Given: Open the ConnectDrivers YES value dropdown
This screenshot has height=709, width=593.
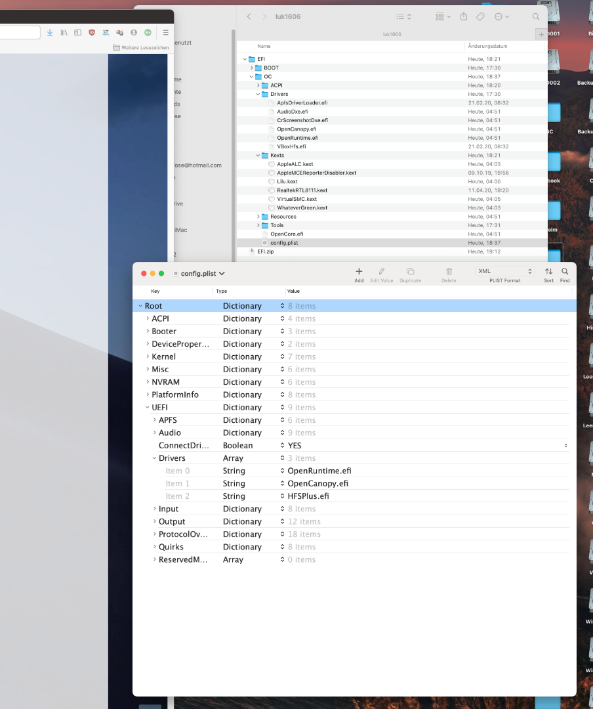Looking at the screenshot, I should [x=565, y=445].
